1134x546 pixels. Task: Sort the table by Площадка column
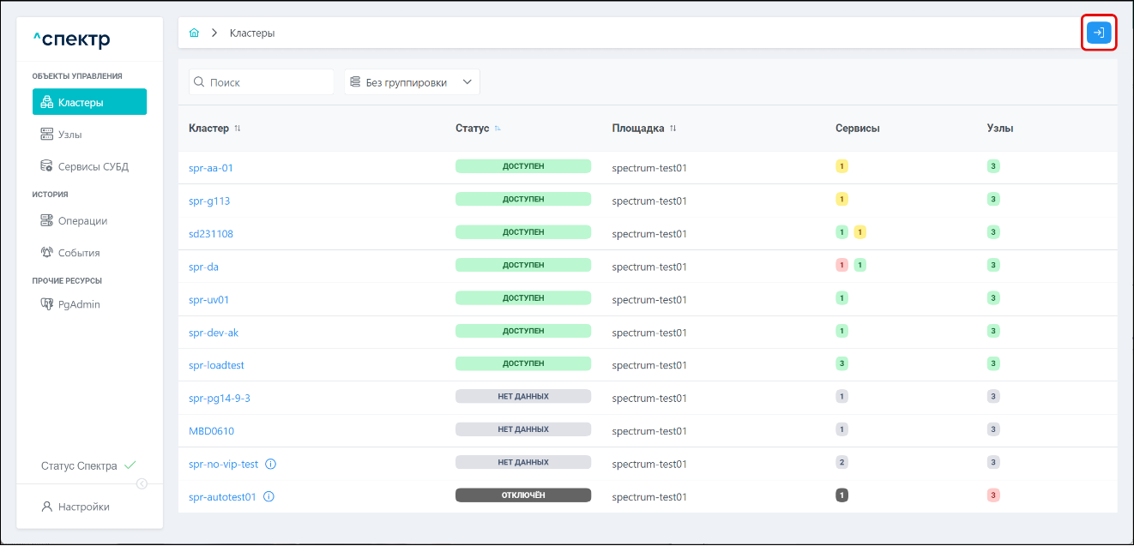[x=673, y=129]
